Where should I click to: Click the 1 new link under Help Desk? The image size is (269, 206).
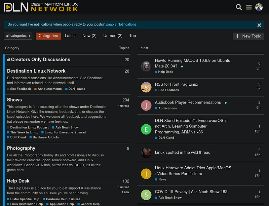click(125, 192)
